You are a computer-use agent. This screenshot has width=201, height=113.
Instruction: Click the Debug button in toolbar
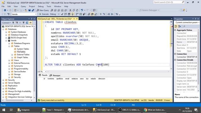pos(53,14)
